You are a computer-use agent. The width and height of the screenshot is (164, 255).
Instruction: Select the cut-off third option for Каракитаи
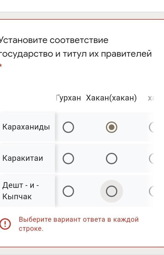[152, 158]
